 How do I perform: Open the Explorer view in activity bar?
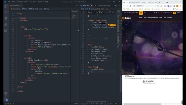click(6, 6)
